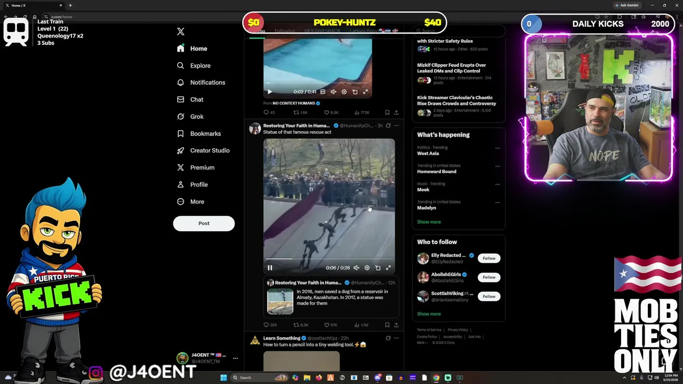
Task: Open the more options menu on the statue post
Action: coord(396,126)
